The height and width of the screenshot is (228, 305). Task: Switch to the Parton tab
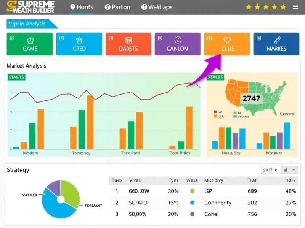117,7
